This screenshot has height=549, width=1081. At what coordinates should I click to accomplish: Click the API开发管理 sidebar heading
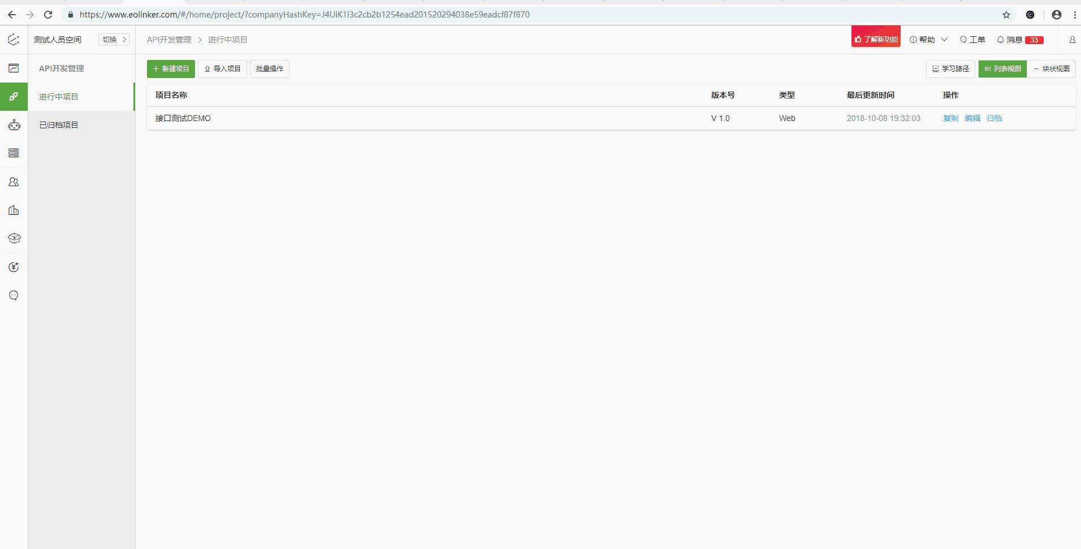tap(62, 68)
